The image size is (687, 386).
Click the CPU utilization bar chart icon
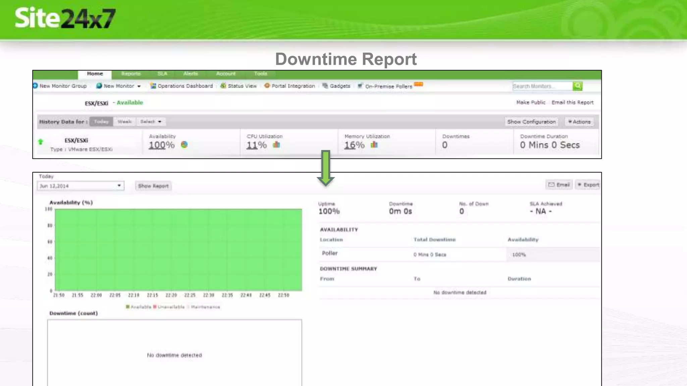276,145
